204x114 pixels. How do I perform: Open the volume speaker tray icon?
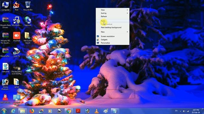click(x=184, y=111)
